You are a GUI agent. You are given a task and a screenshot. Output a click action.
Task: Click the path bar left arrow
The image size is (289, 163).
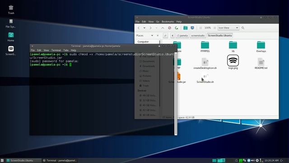172,35
